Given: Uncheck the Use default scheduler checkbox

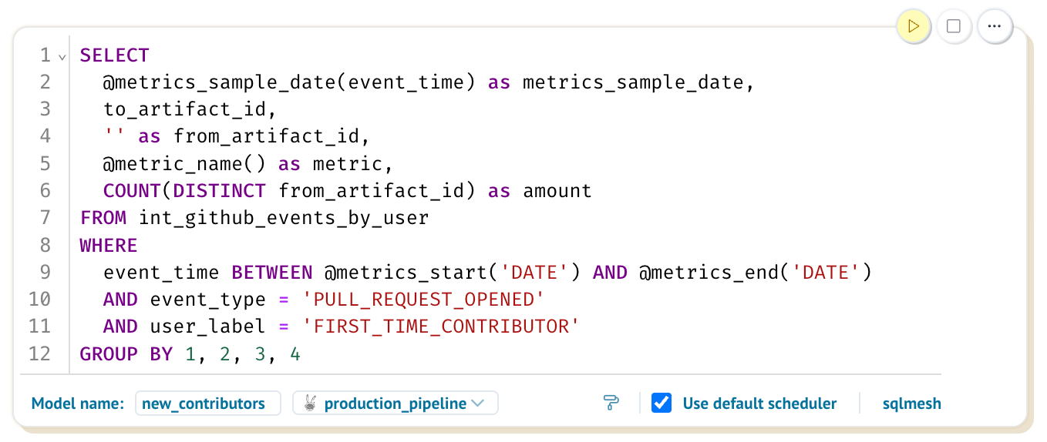Looking at the screenshot, I should 662,403.
